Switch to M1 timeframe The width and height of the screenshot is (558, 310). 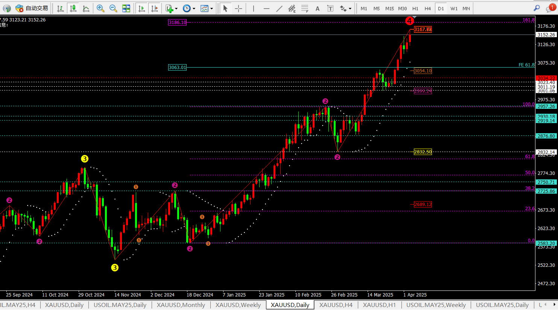[x=364, y=8]
